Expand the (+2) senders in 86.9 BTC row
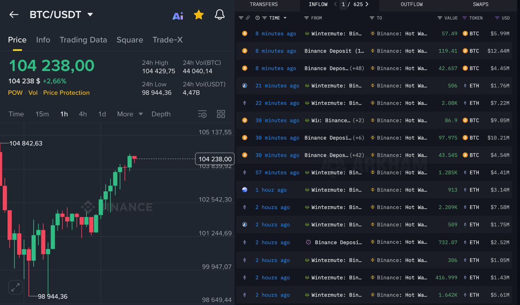The image size is (520, 305). click(358, 120)
